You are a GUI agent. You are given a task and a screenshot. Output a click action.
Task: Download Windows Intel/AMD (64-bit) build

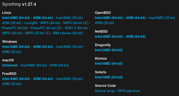tap(16, 47)
